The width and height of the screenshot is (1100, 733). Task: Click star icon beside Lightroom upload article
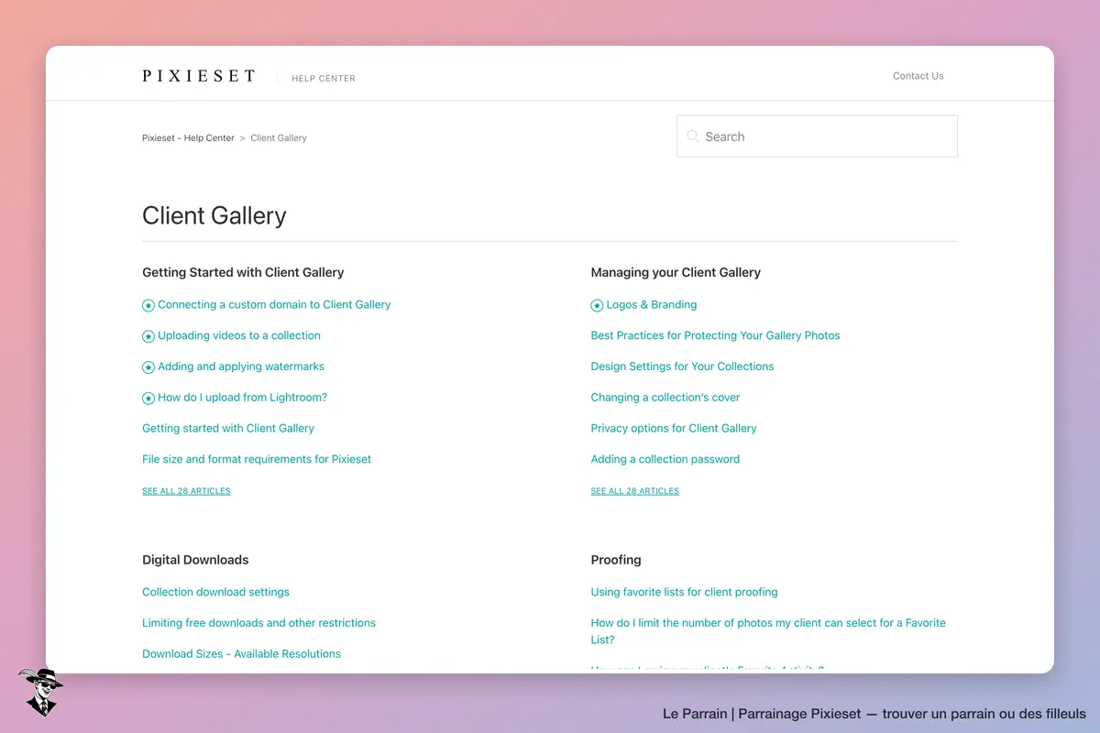pos(148,399)
